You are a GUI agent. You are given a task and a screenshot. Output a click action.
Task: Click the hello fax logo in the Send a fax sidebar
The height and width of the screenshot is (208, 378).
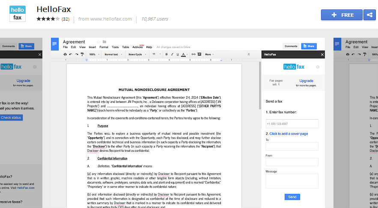coord(294,66)
